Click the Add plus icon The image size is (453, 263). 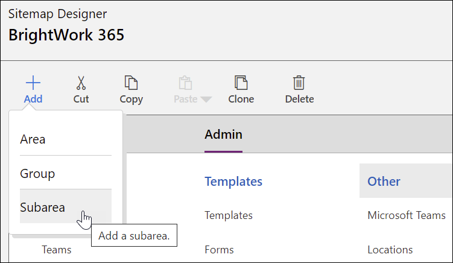(33, 84)
